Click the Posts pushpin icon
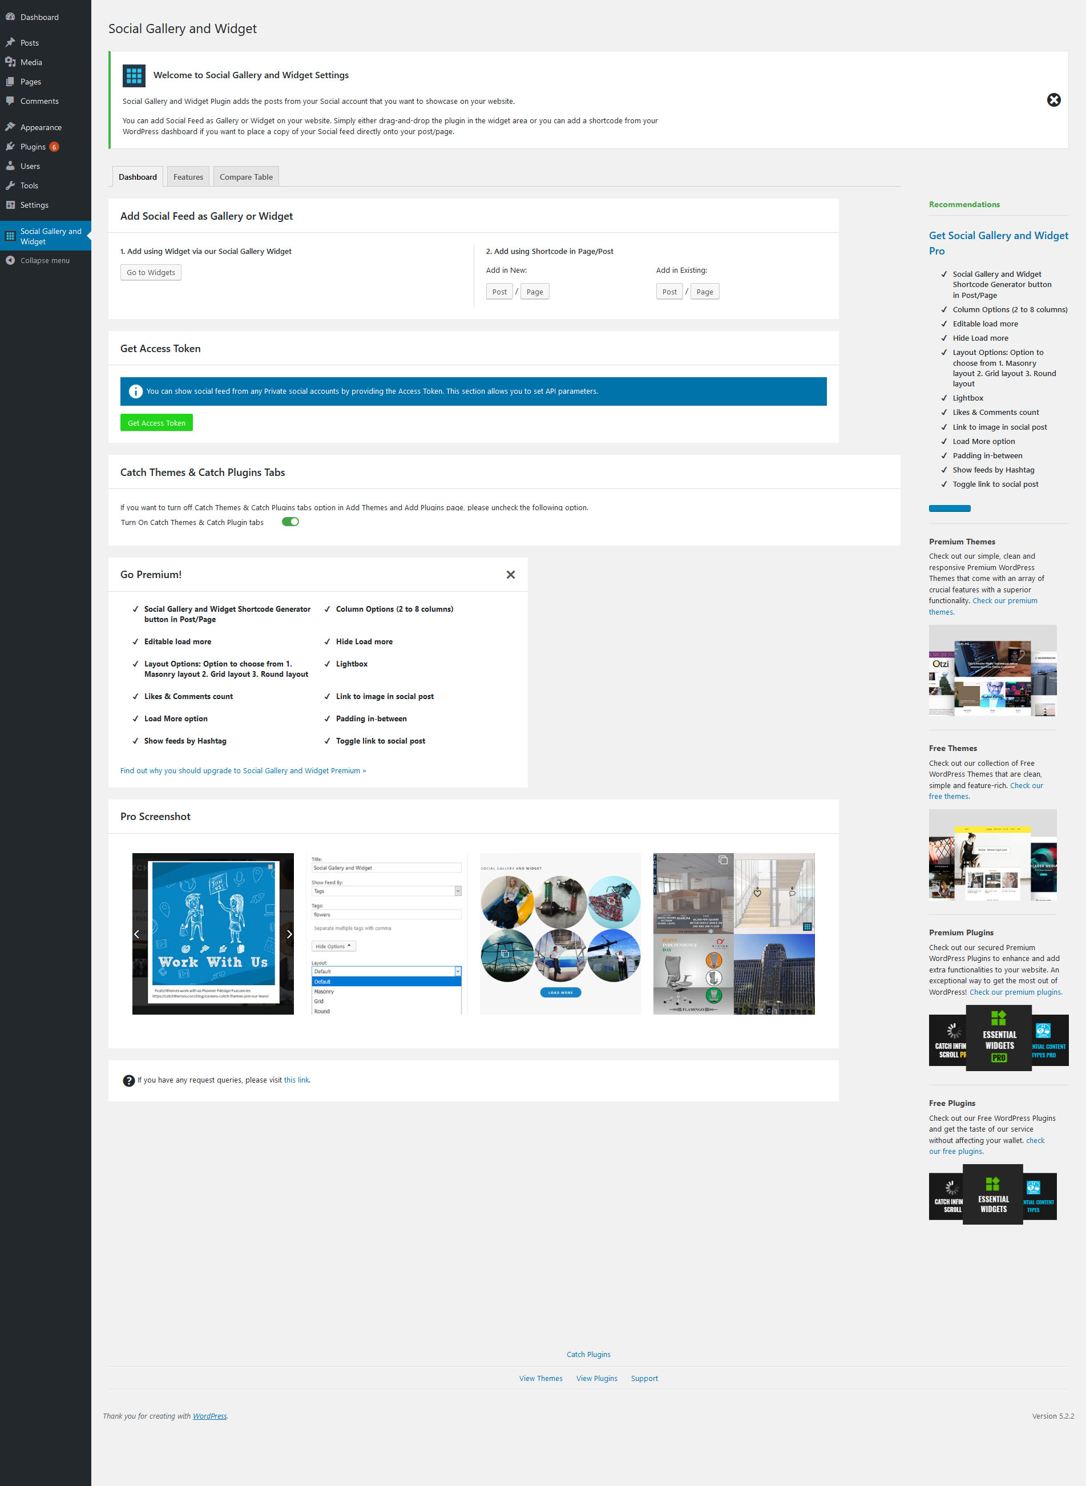This screenshot has height=1486, width=1086. click(x=10, y=43)
